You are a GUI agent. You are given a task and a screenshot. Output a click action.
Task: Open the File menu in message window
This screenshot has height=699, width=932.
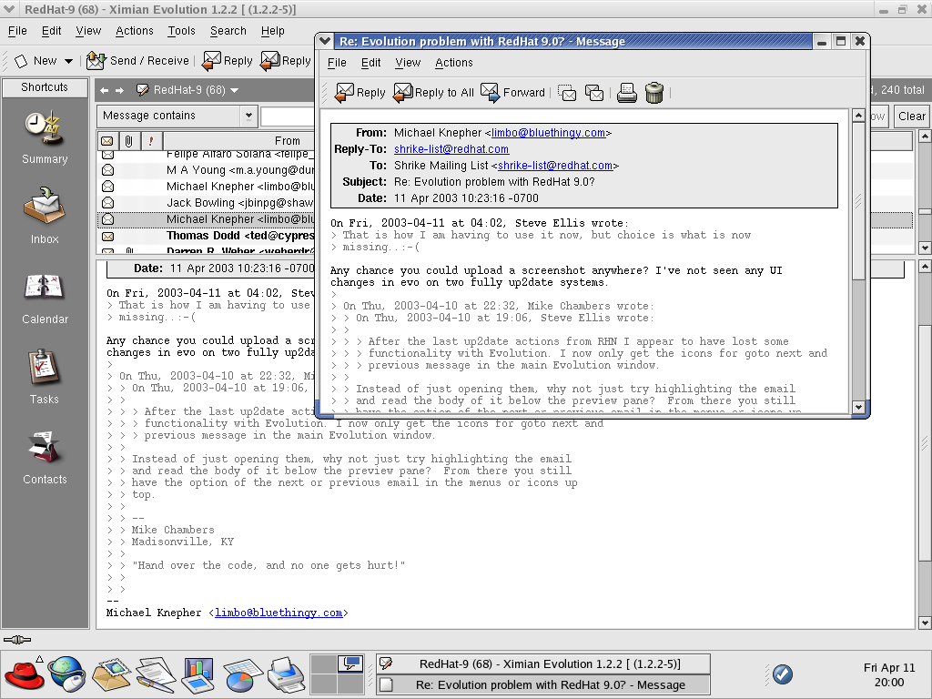[x=337, y=63]
